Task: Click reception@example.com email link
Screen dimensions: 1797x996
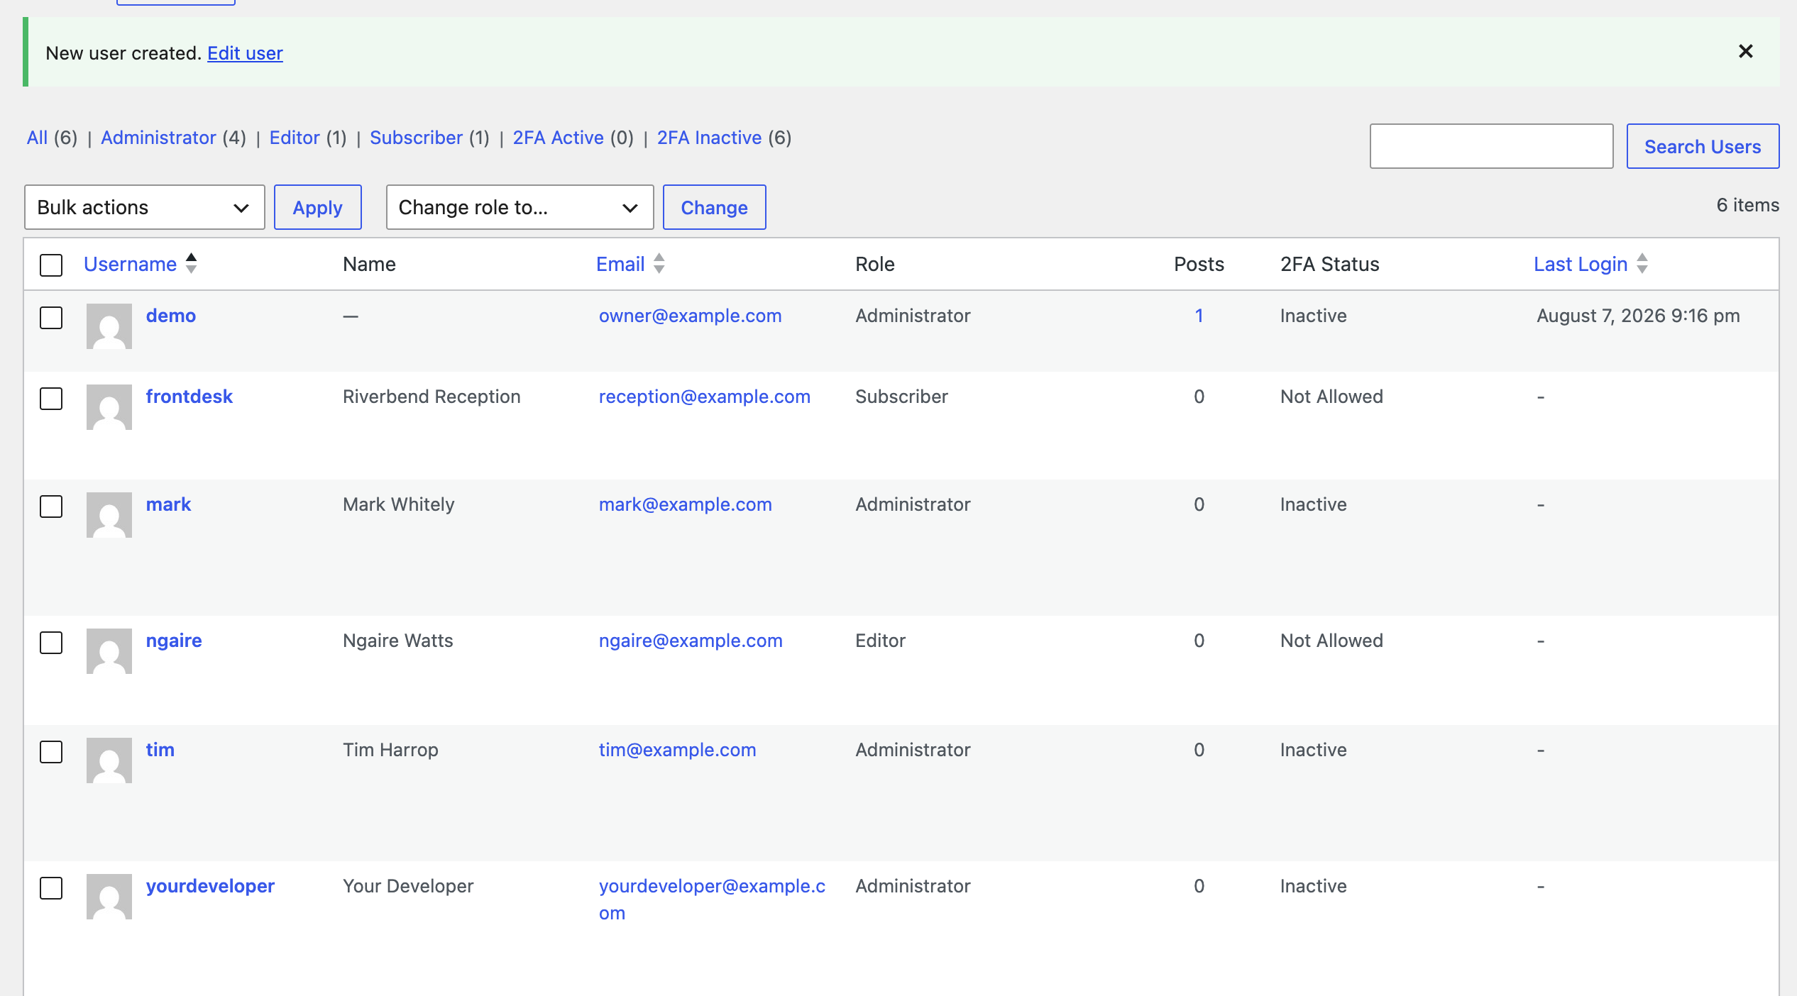Action: (x=705, y=397)
